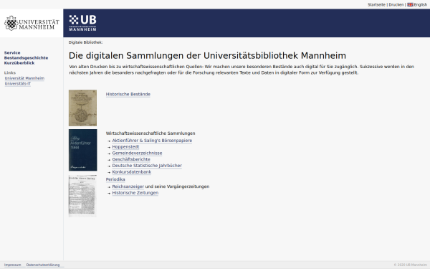430x269 pixels.
Task: Open Gemeindeverzeichnisse link
Action: pyautogui.click(x=137, y=154)
